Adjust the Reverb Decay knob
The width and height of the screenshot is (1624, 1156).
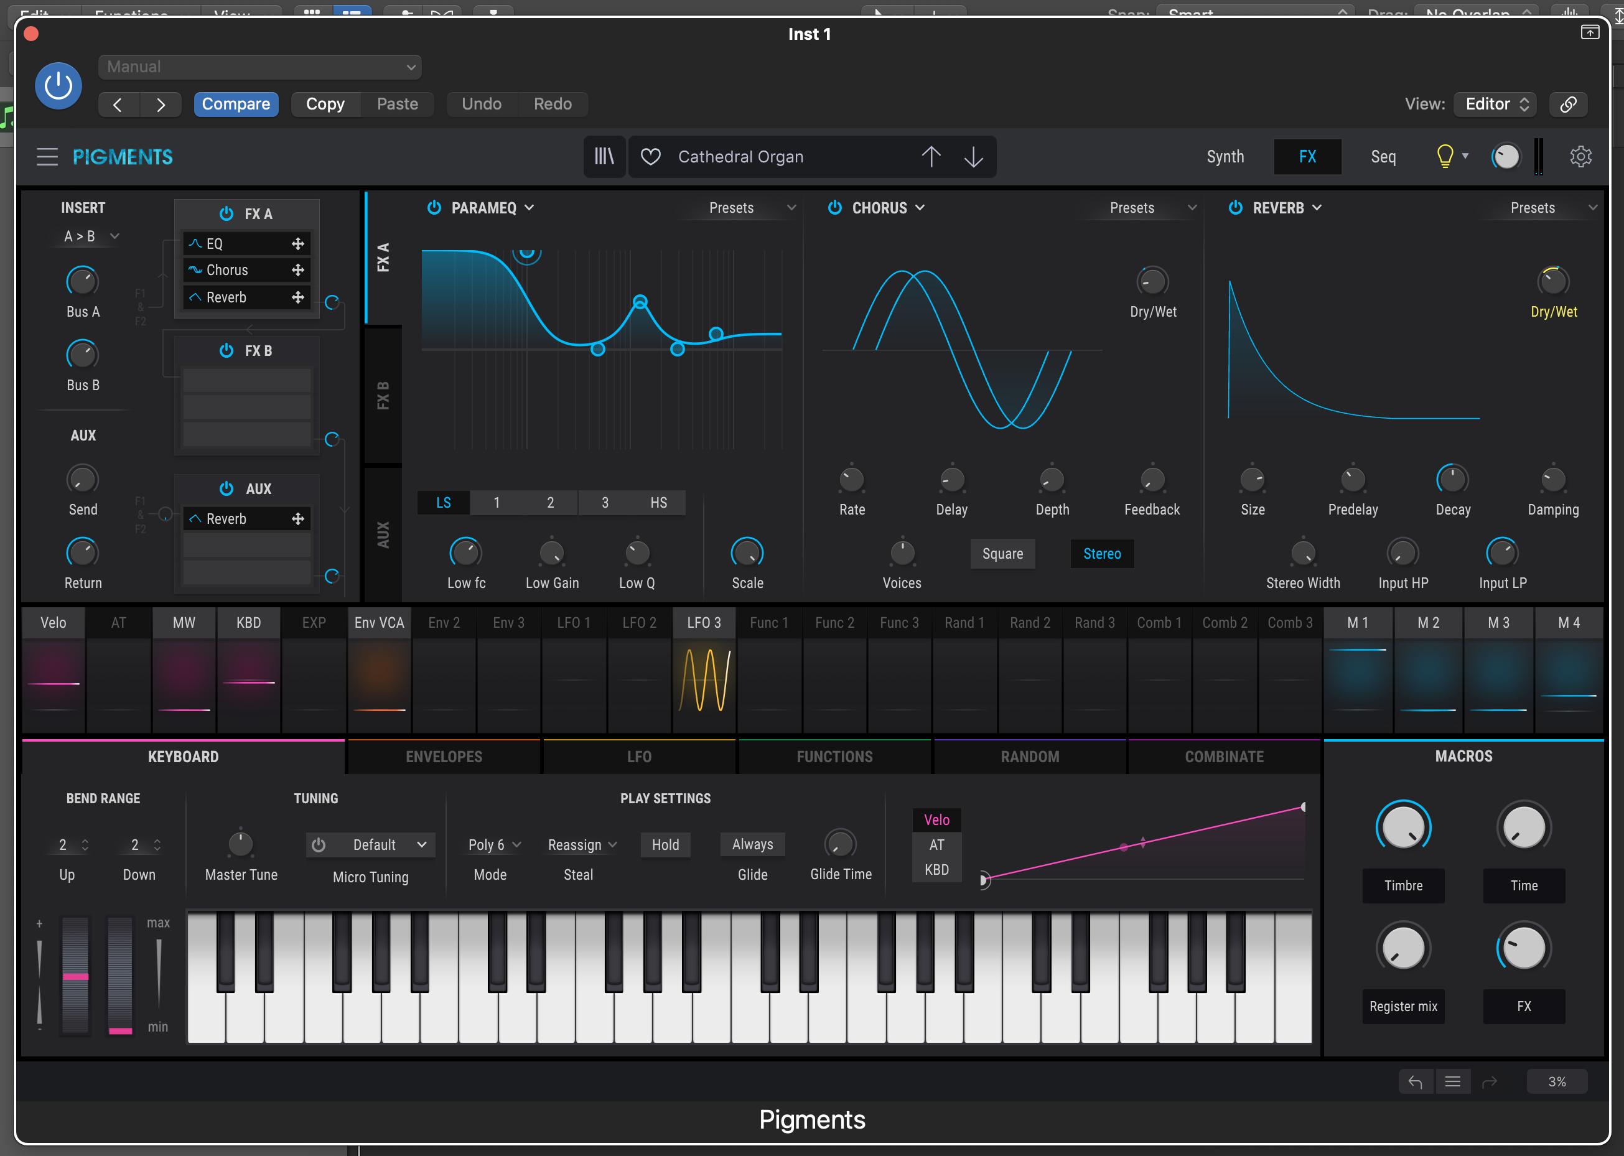(x=1452, y=480)
